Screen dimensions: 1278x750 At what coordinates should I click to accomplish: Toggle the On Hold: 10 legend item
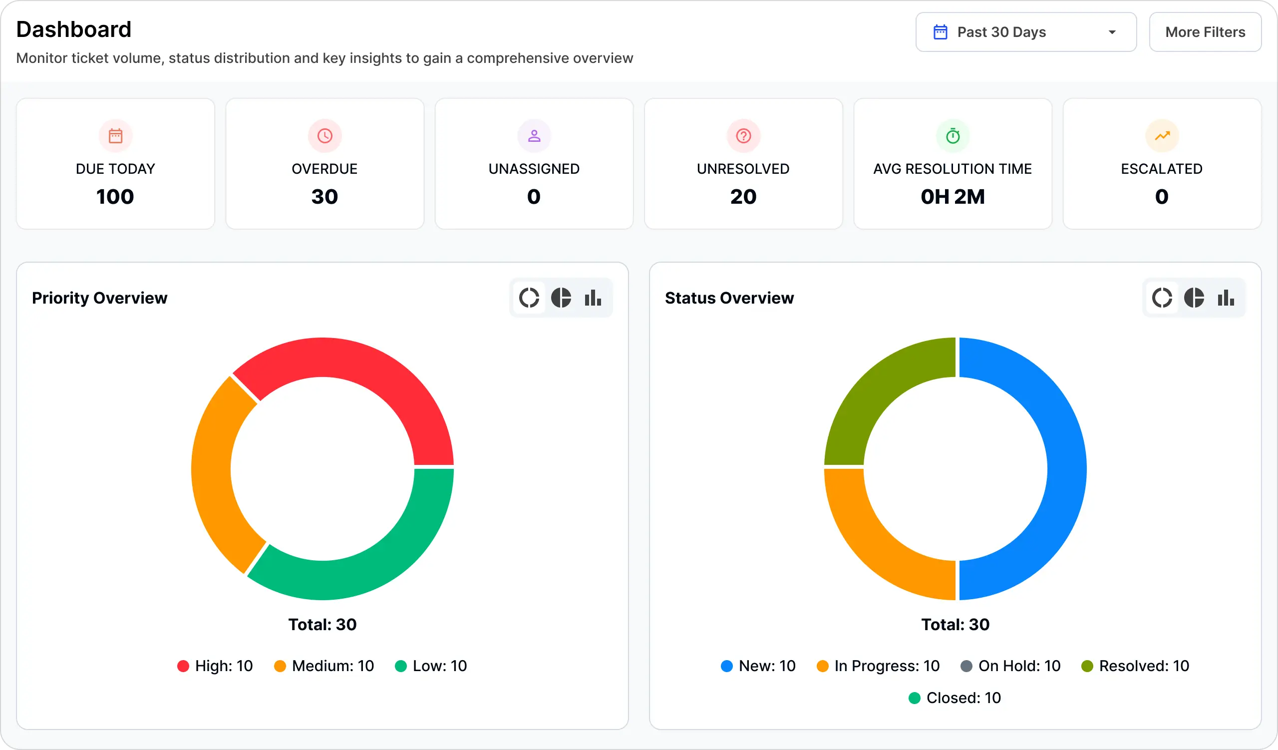point(1011,666)
